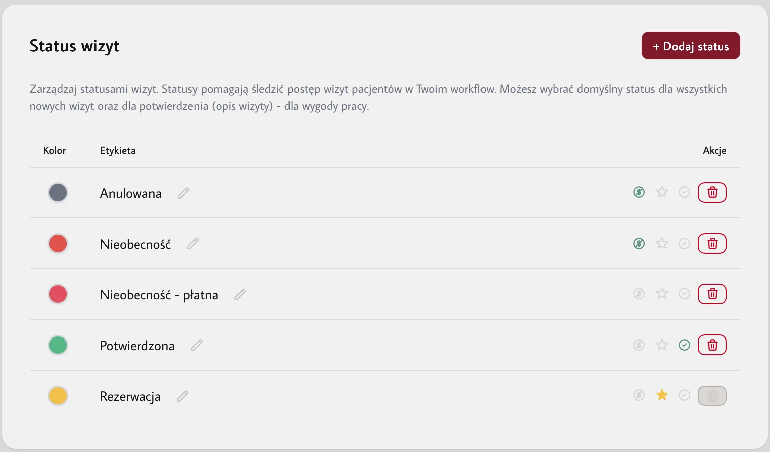Enable the confirmation checkmark on the Anulowana row
Image resolution: width=770 pixels, height=452 pixels.
[685, 192]
